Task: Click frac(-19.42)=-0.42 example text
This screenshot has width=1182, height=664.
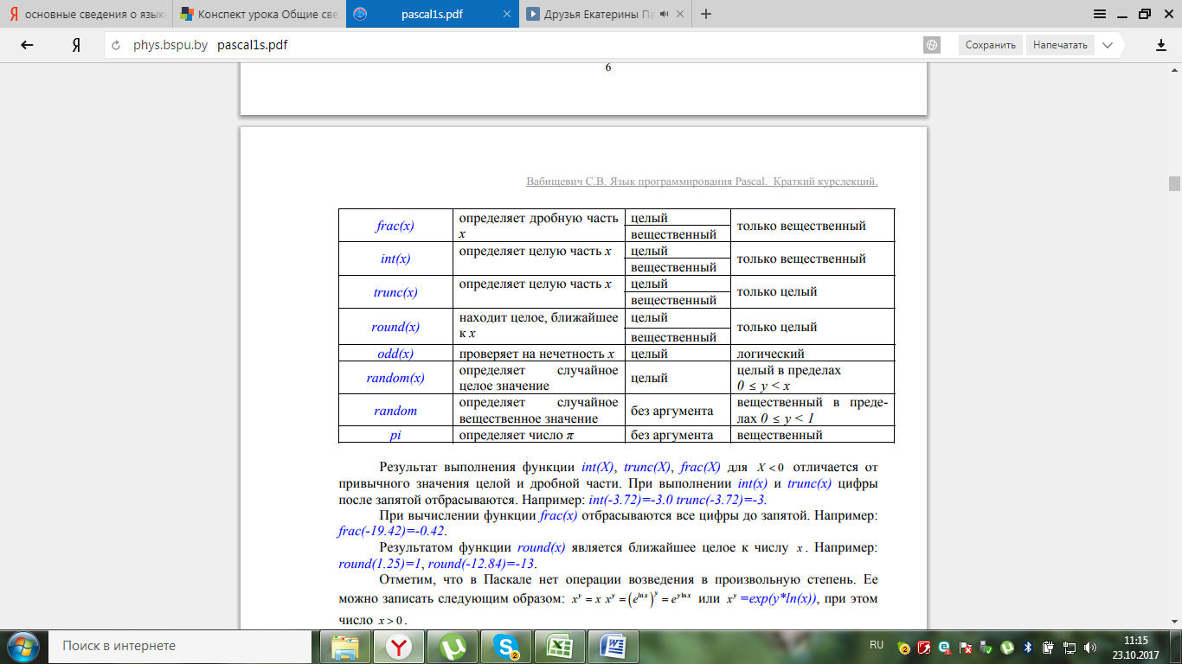Action: pyautogui.click(x=392, y=532)
